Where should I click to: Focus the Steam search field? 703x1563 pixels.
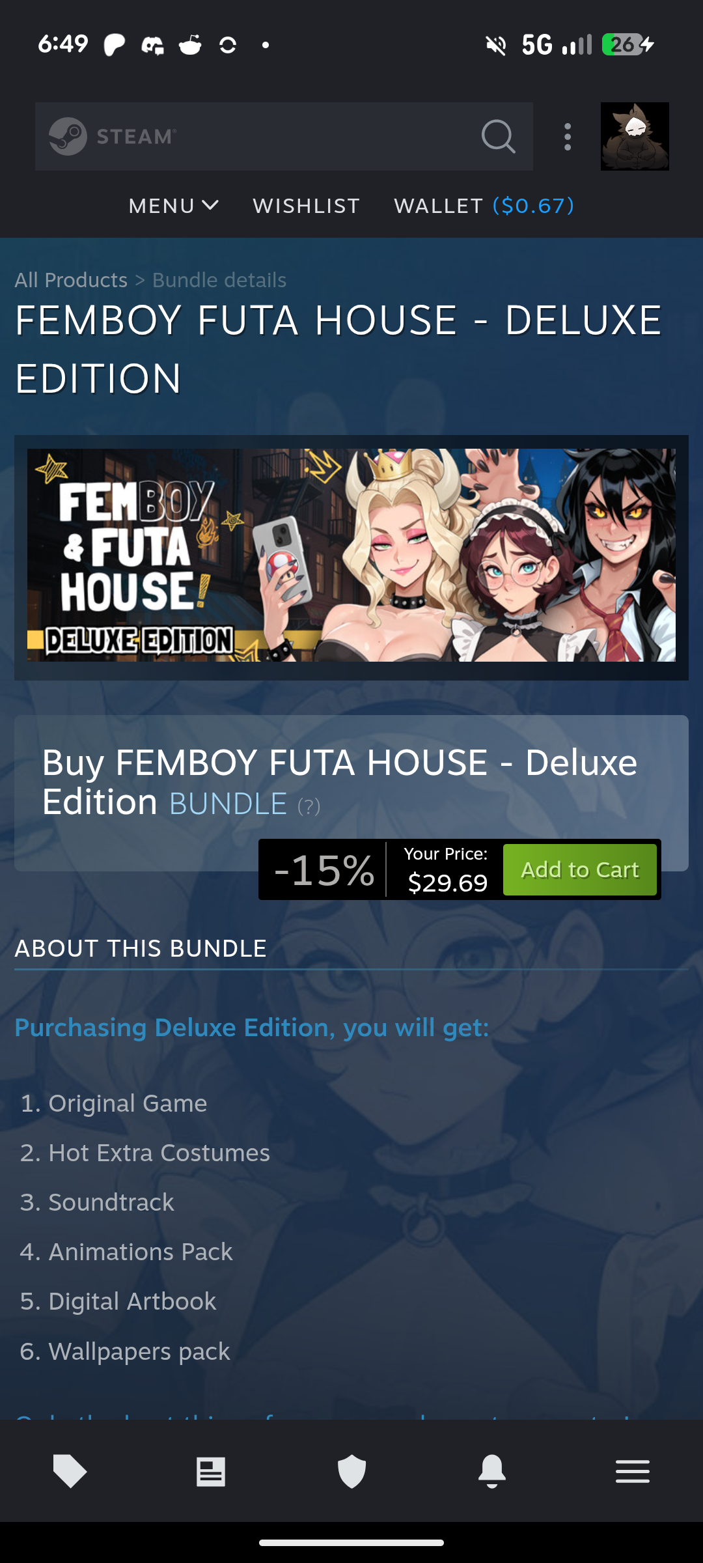(284, 136)
